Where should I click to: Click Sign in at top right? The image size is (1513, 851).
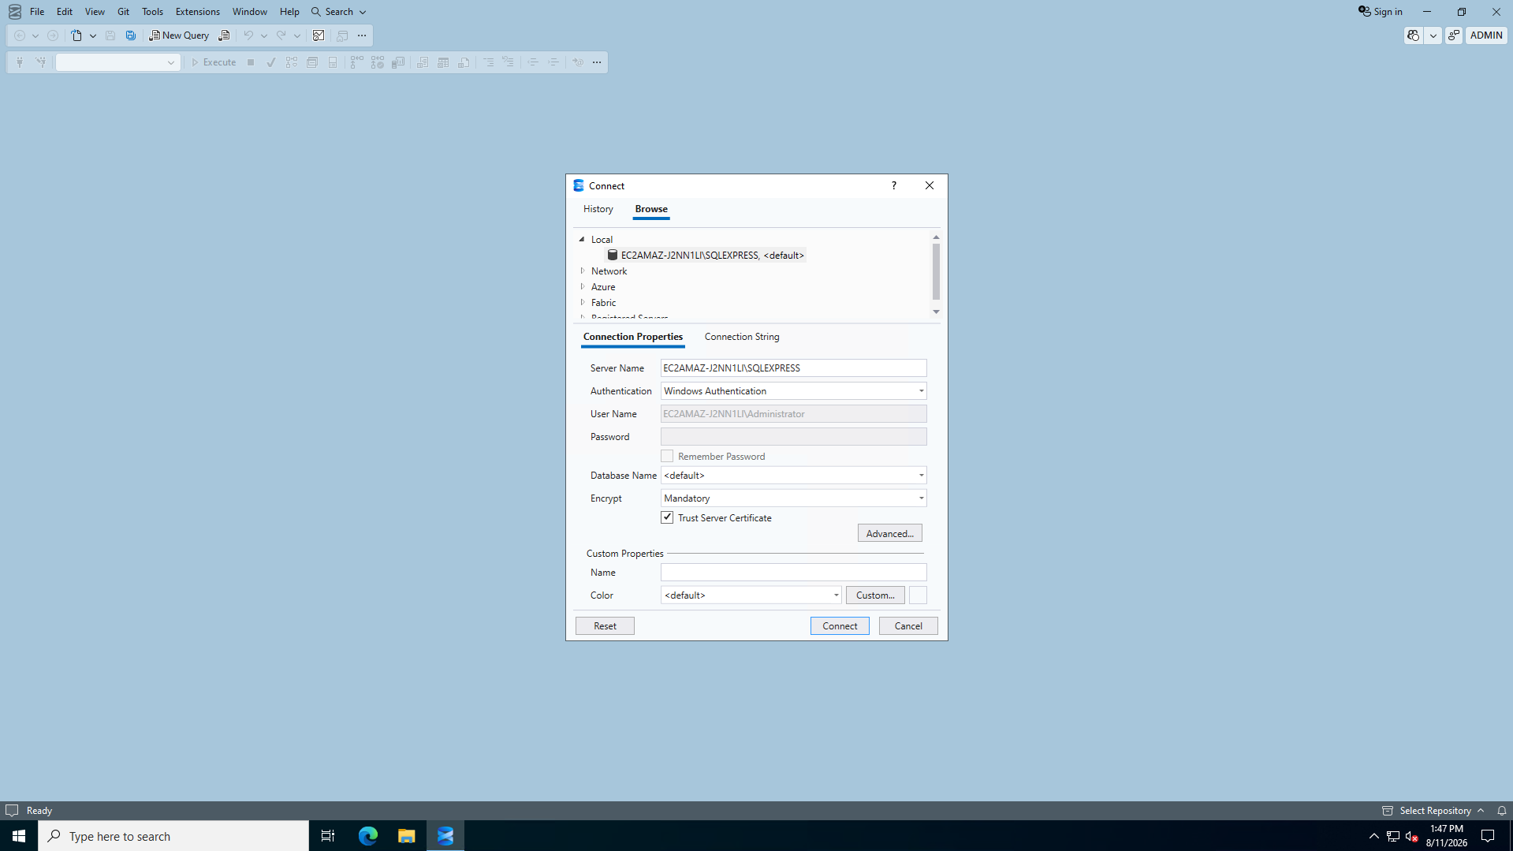coord(1380,12)
